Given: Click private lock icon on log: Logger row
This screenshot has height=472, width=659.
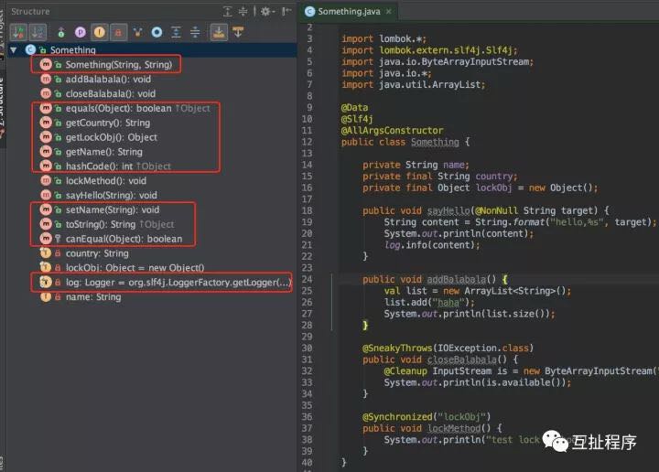Looking at the screenshot, I should pos(58,282).
